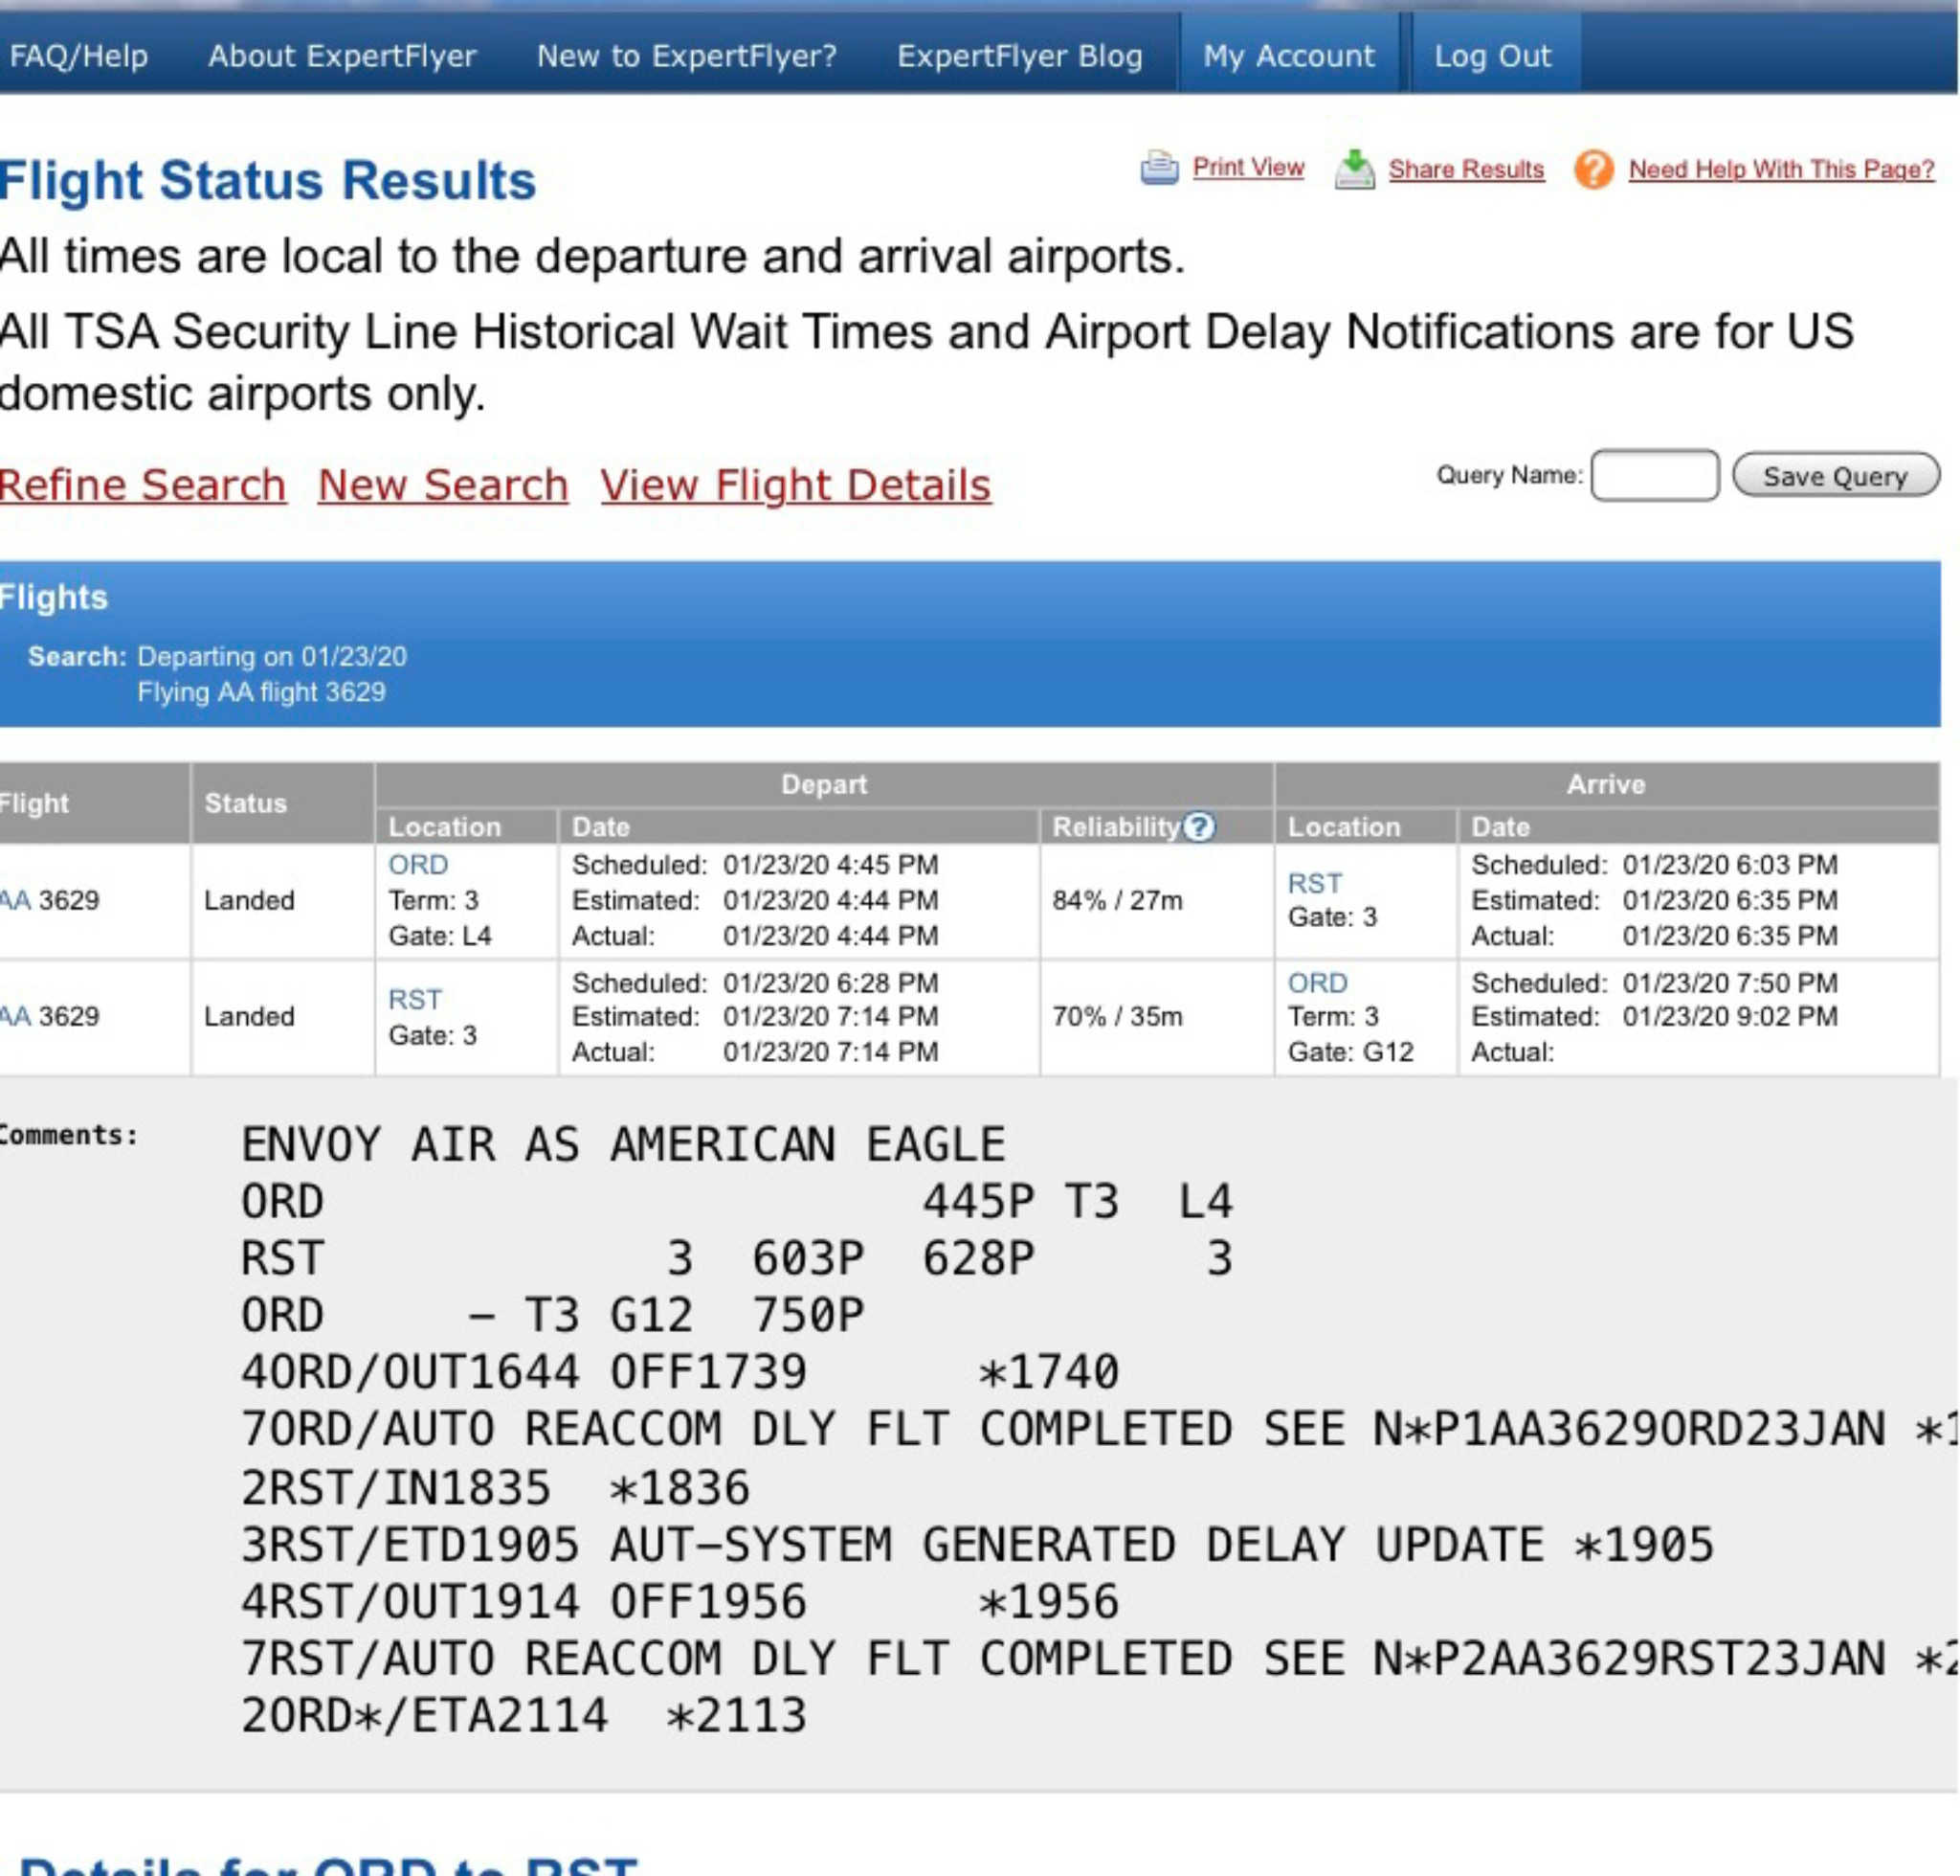
Task: Click the Comments: label
Action: (68, 1135)
